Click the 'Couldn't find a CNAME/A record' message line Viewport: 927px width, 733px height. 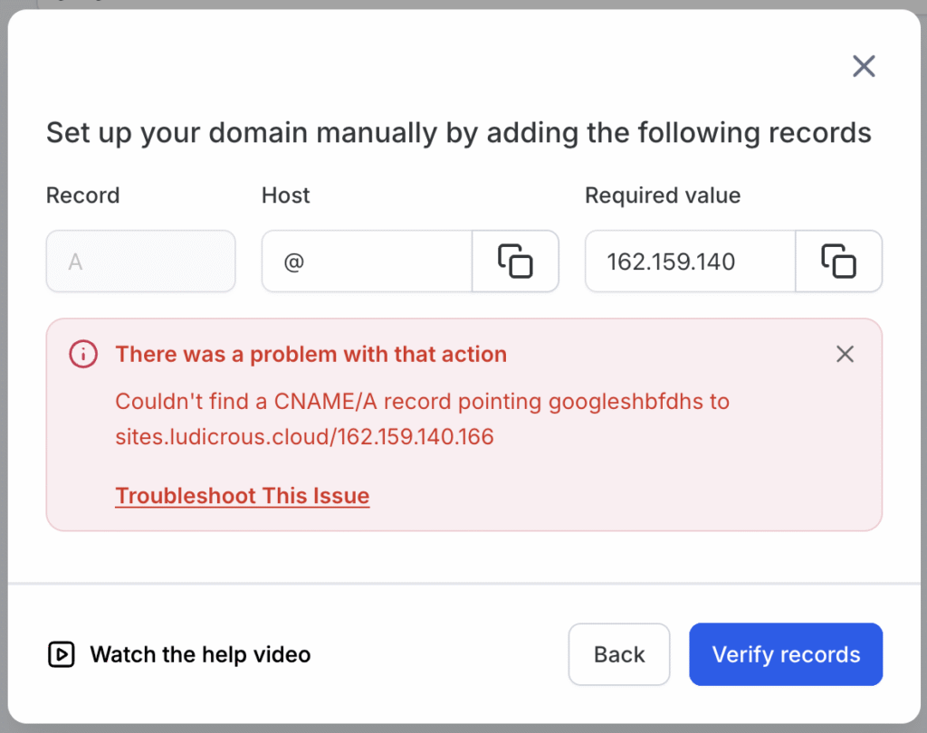pyautogui.click(x=422, y=401)
